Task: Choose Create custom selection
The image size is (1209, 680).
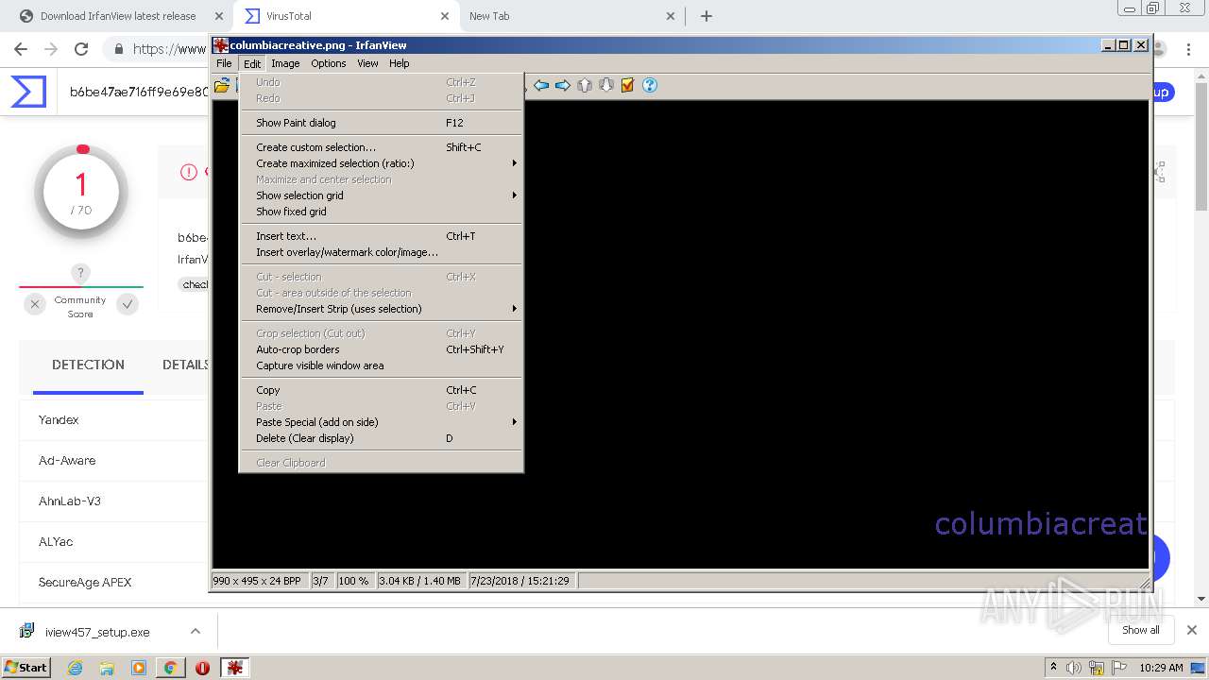Action: click(x=382, y=147)
